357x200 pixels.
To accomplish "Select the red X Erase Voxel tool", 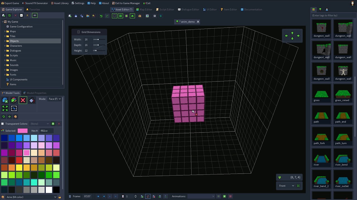I will [23, 100].
